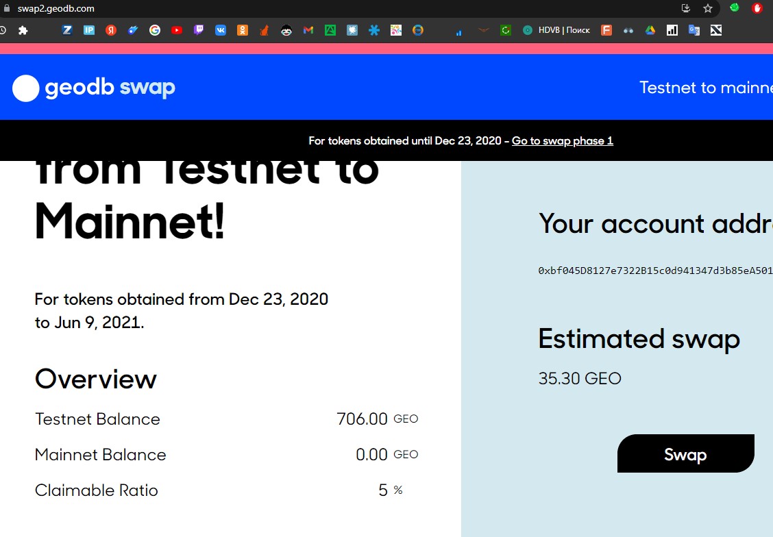Image resolution: width=773 pixels, height=537 pixels.
Task: Click the puzzle-piece extensions icon
Action: [x=23, y=31]
